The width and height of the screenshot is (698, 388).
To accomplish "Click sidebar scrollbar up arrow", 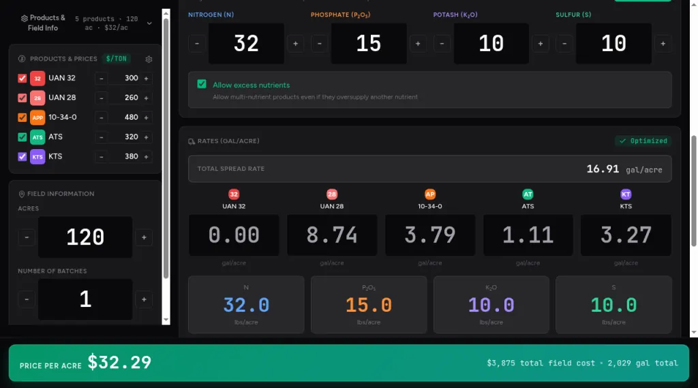I will click(x=166, y=14).
